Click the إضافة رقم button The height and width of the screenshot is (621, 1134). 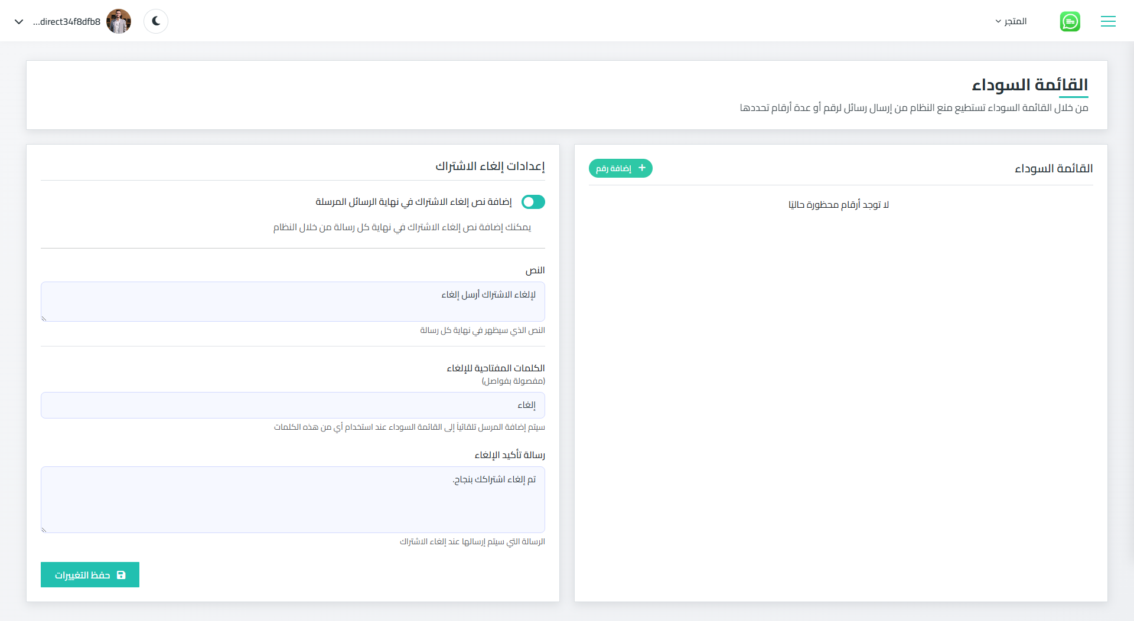coord(620,168)
